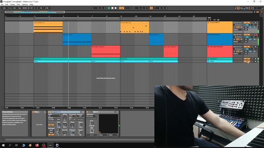Click Arpeggiator Distance knob
The width and height of the screenshot is (264, 148).
[x=72, y=132]
